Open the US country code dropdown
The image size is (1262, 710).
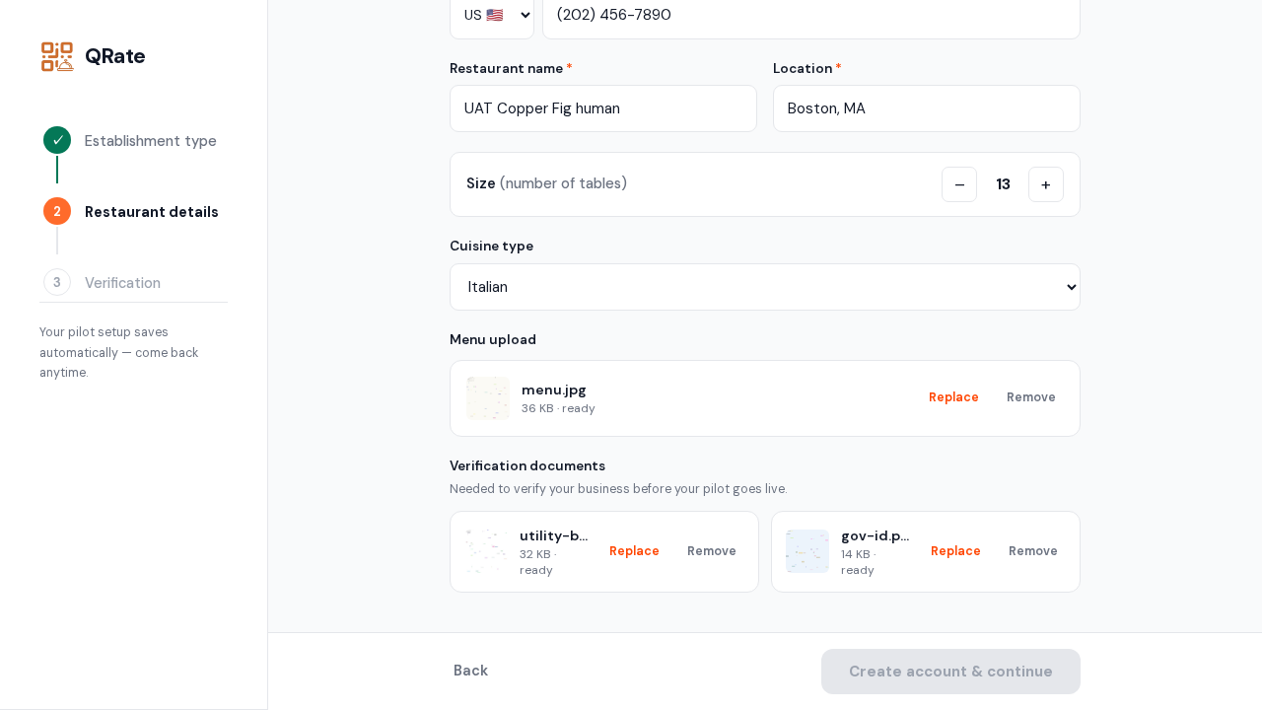pos(492,15)
